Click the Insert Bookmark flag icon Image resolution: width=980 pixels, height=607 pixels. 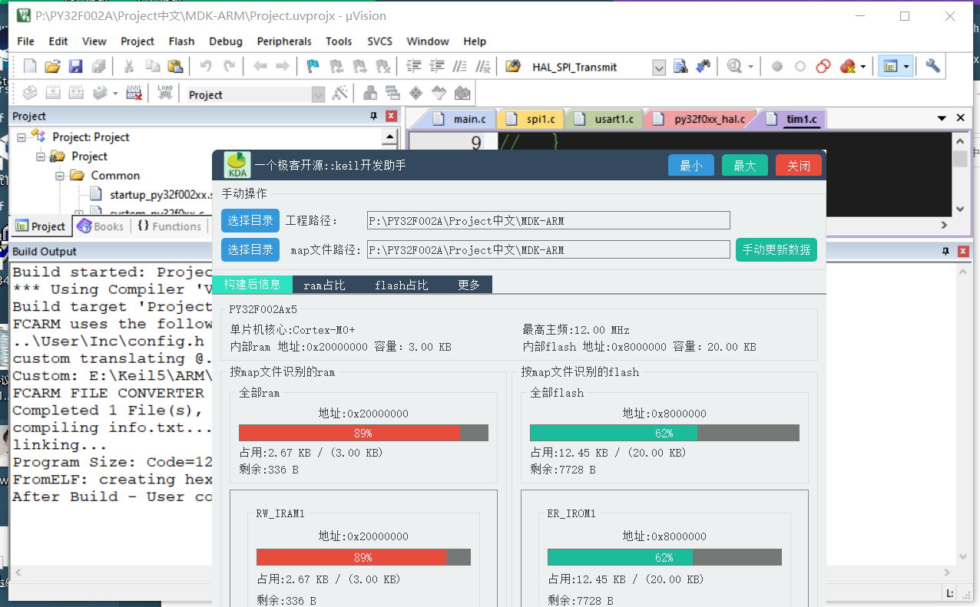313,67
